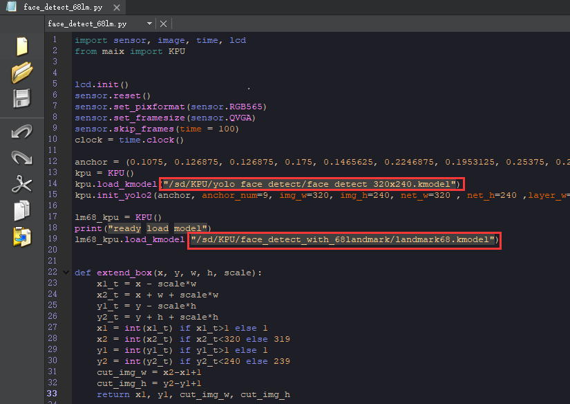
Task: Click line number 33 in the gutter
Action: pos(53,394)
